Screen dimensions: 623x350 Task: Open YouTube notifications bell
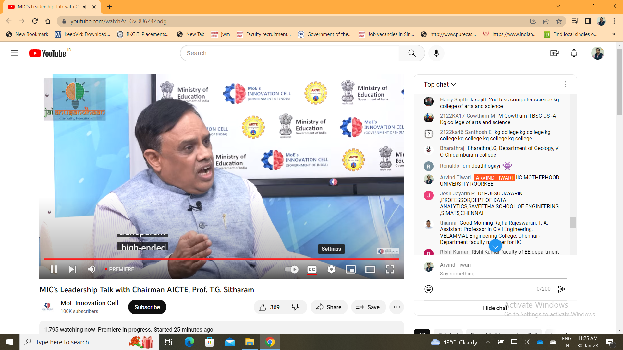pos(574,53)
